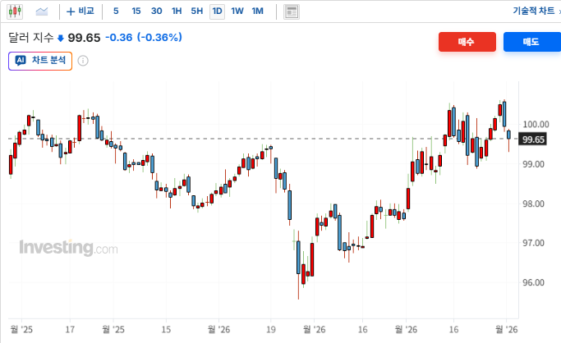Click the info circle icon beside 차트 분석

click(83, 61)
